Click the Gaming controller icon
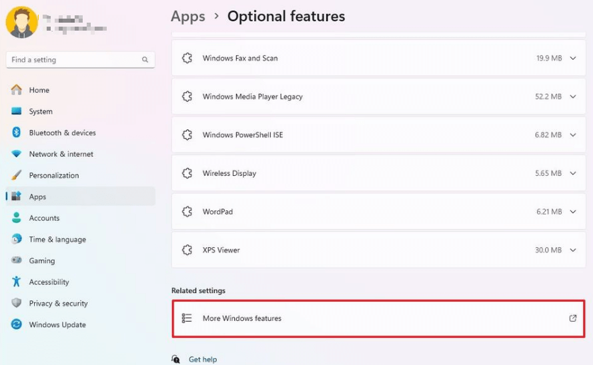The height and width of the screenshot is (365, 593). 17,260
